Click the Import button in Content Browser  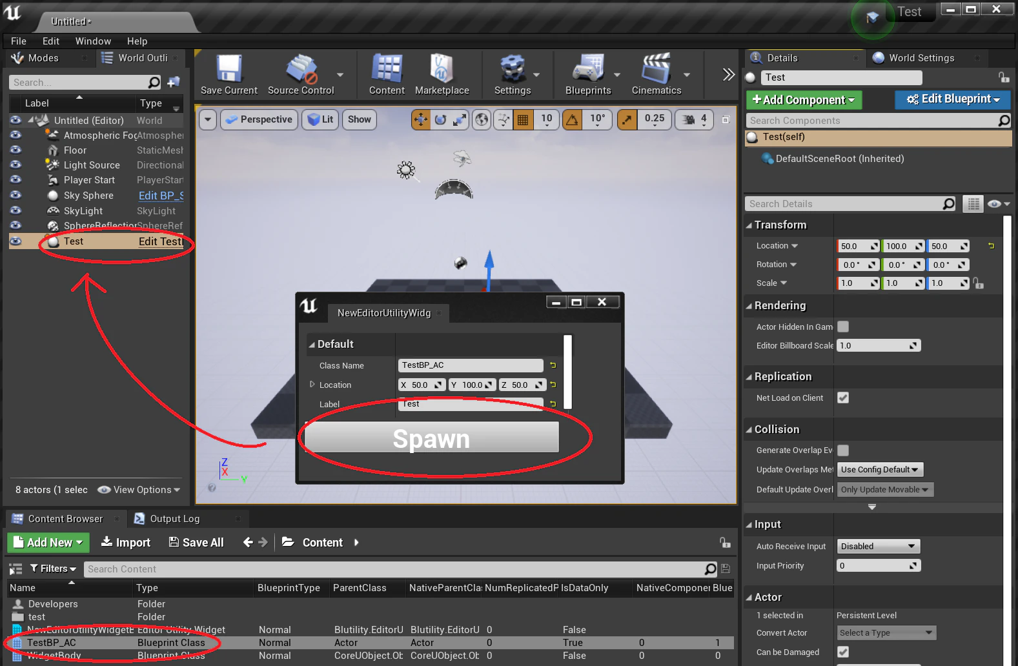point(126,543)
